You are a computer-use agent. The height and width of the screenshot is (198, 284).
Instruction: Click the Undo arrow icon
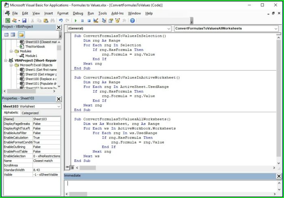(61, 20)
